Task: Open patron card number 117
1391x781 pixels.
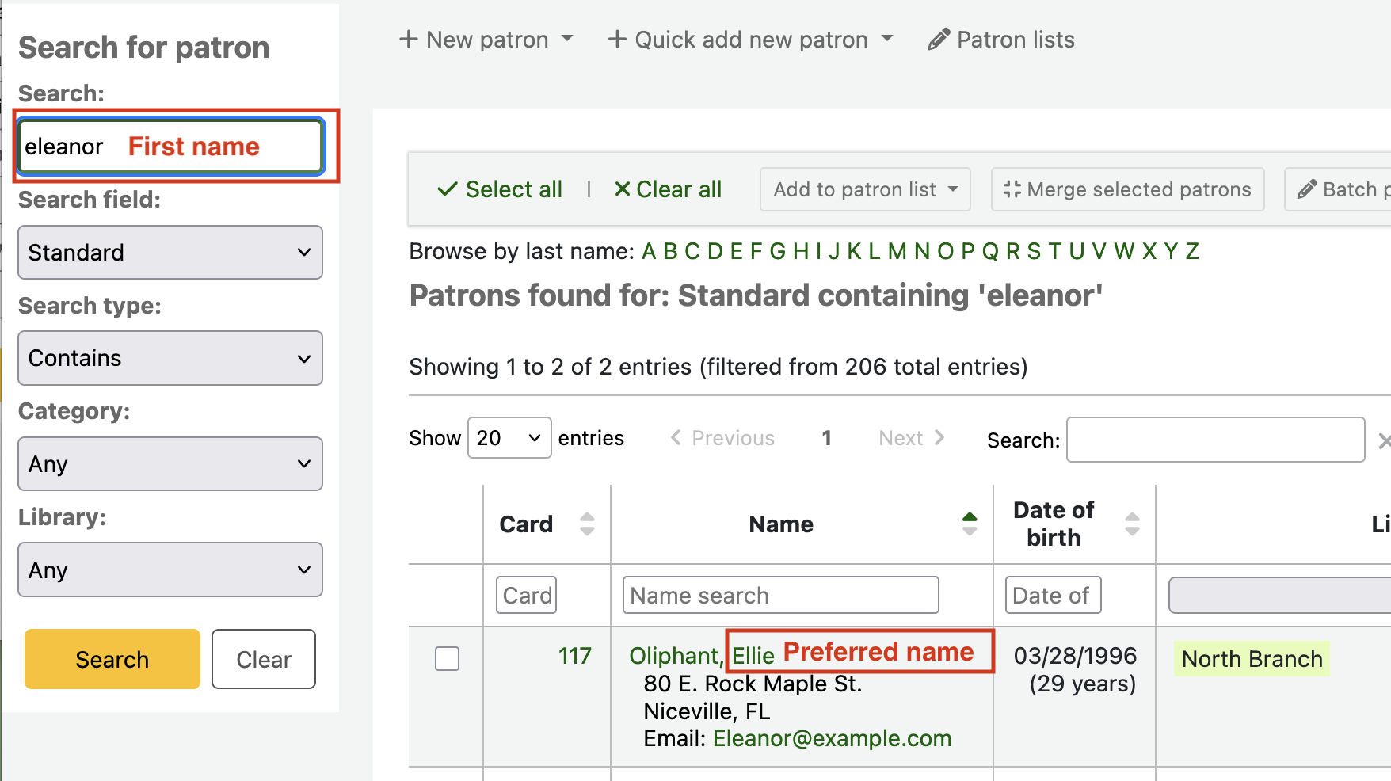Action: (x=574, y=656)
